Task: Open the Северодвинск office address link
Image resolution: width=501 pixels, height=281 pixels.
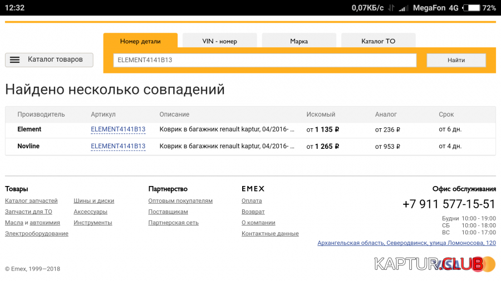Action: tap(406, 243)
